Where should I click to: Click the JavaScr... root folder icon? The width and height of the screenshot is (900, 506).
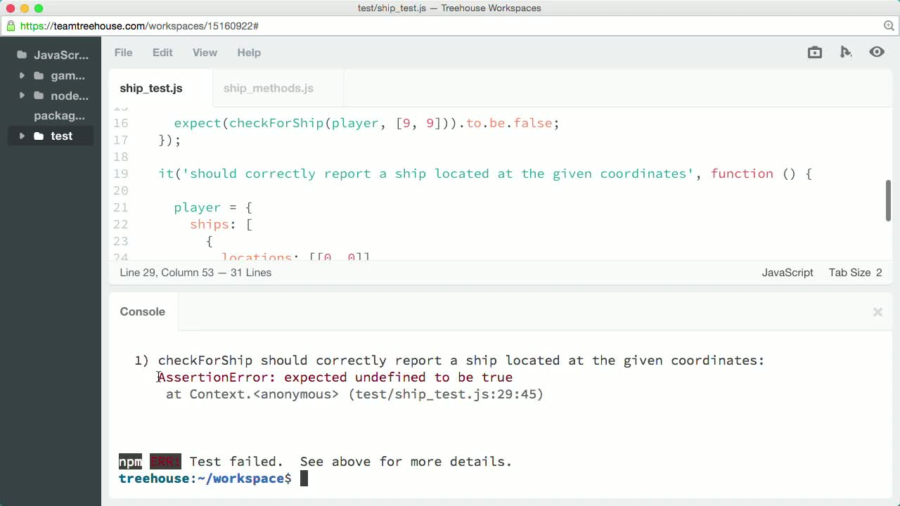[22, 55]
